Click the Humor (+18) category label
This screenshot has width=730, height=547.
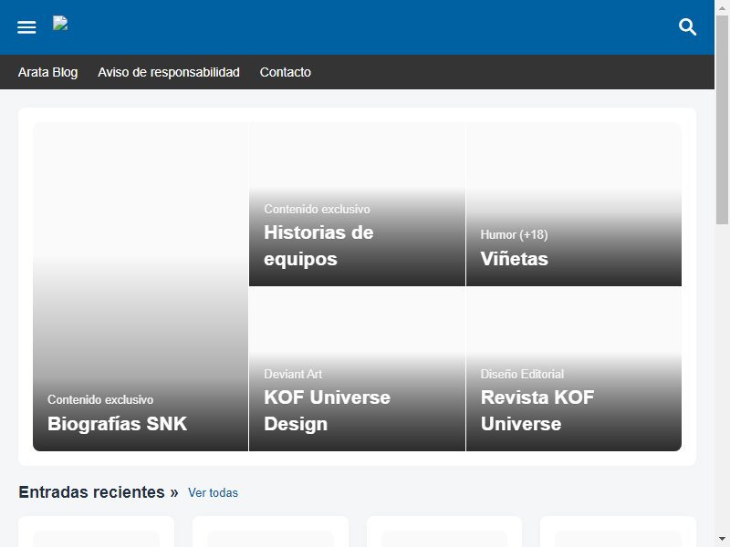pyautogui.click(x=514, y=234)
